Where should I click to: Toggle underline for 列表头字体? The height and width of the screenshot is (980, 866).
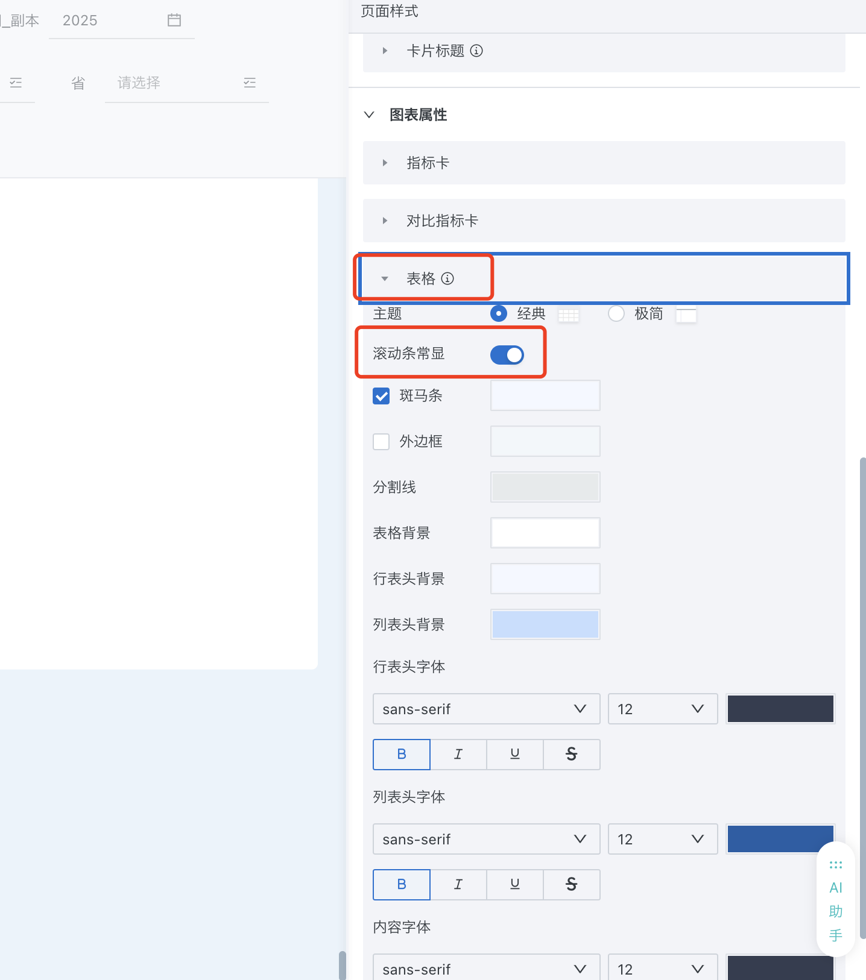tap(515, 884)
